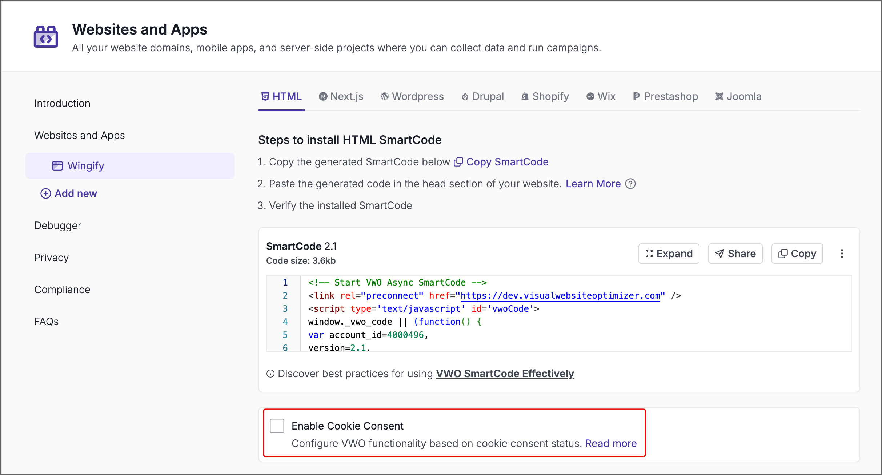Switch to the Drupal tab
Viewport: 882px width, 475px height.
click(x=483, y=96)
